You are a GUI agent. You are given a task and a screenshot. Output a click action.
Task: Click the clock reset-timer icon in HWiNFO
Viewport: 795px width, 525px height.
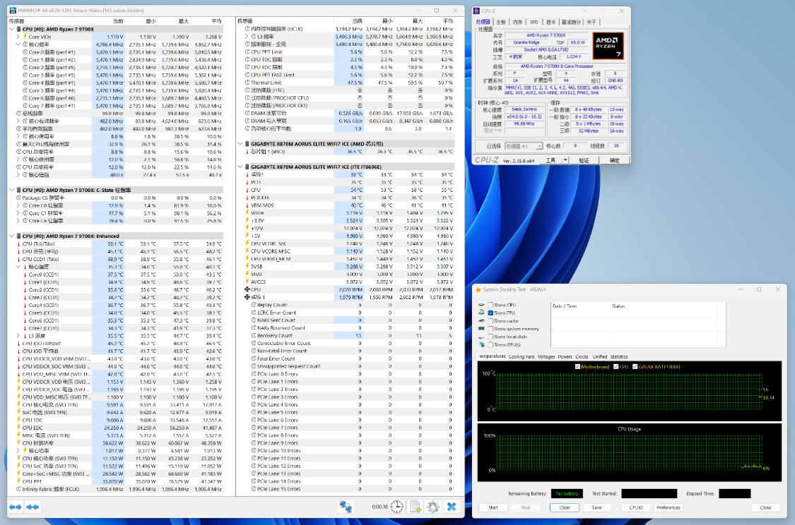397,507
